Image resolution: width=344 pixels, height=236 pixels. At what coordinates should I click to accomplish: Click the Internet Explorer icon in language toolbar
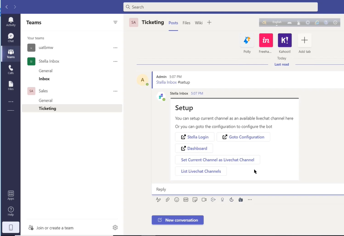click(317, 23)
